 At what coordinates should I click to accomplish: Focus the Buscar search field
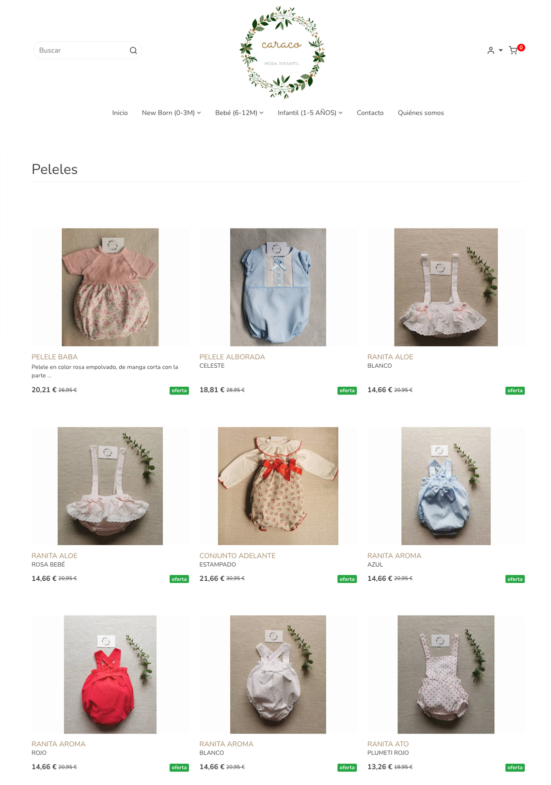pyautogui.click(x=82, y=50)
